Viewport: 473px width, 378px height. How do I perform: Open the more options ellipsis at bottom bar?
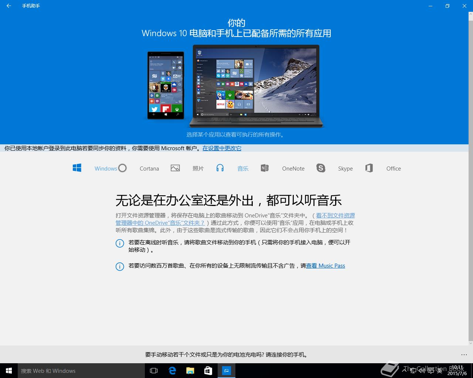click(x=464, y=354)
